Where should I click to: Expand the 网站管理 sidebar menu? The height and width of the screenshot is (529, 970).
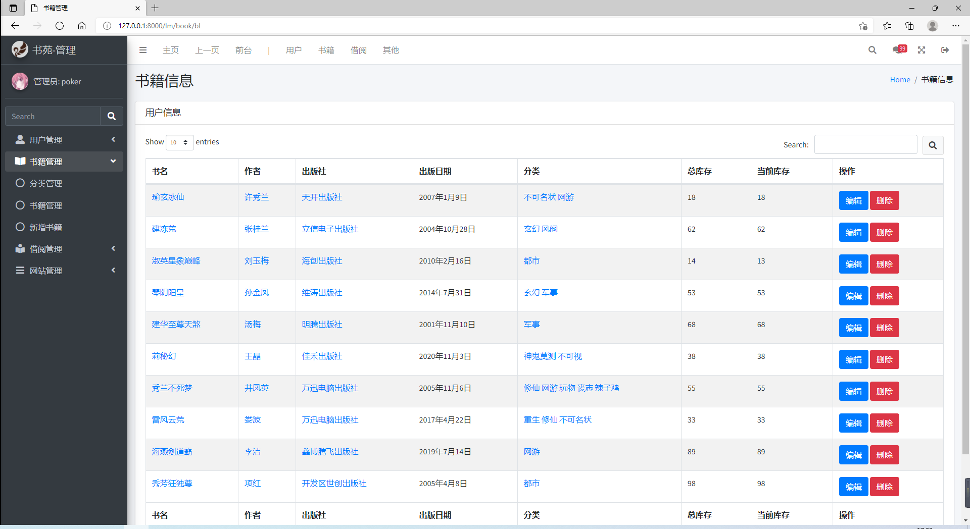(64, 271)
